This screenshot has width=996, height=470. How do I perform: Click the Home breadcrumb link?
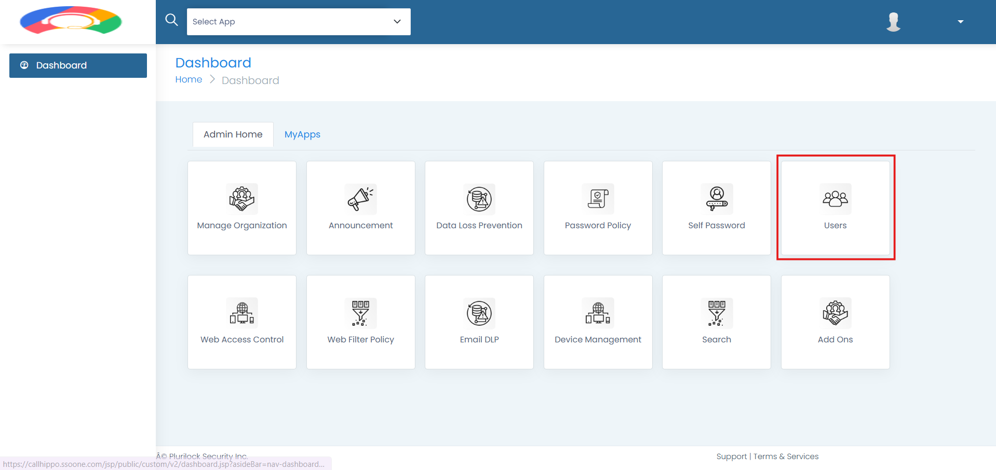(189, 79)
